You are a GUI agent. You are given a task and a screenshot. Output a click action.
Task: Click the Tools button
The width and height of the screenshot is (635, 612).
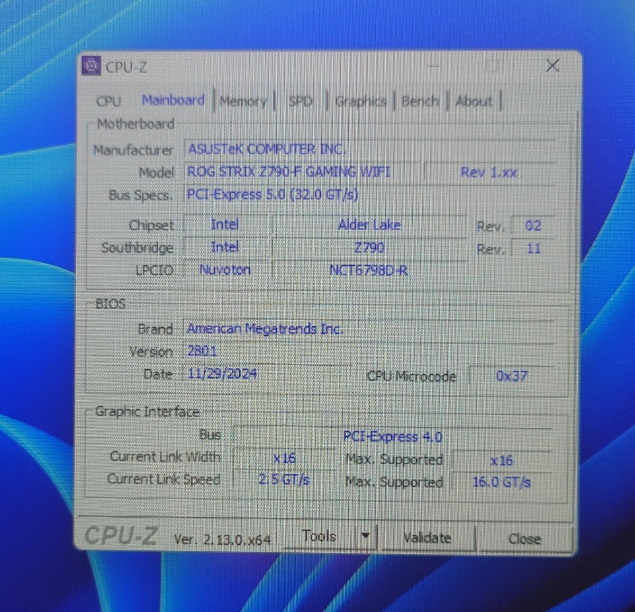[319, 537]
